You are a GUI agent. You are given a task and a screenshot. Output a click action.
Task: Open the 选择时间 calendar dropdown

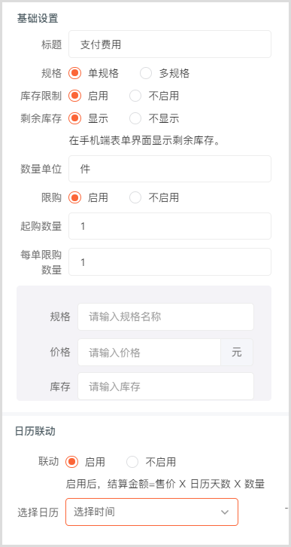(x=152, y=512)
